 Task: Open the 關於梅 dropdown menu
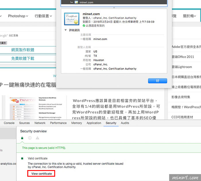(190, 16)
